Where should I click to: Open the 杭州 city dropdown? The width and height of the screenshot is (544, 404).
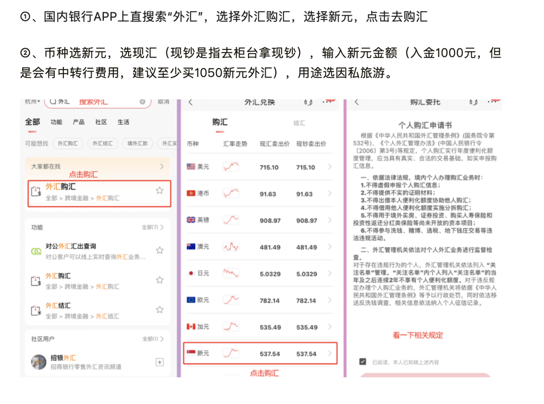(x=32, y=102)
